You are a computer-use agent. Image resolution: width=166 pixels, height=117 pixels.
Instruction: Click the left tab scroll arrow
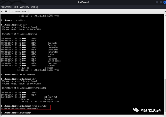tap(1, 11)
